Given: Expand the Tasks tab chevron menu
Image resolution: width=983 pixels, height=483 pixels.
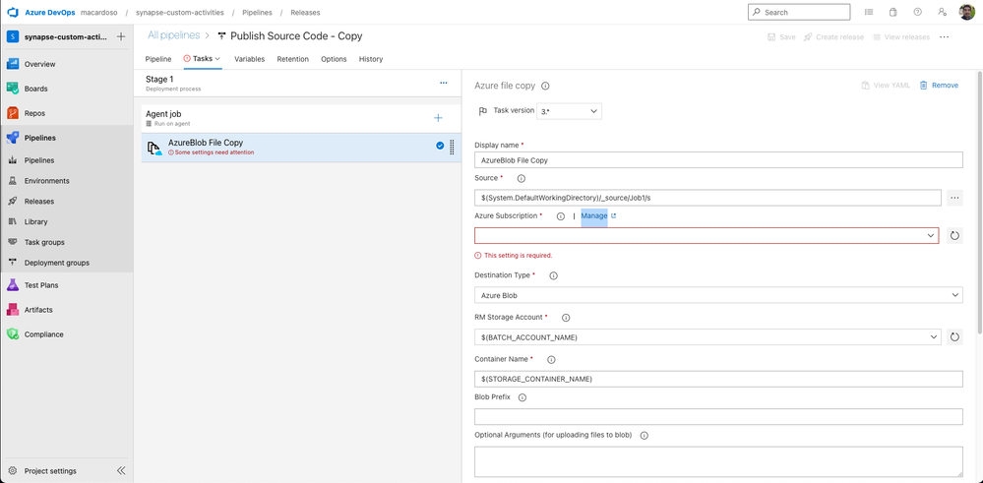Looking at the screenshot, I should pos(217,59).
